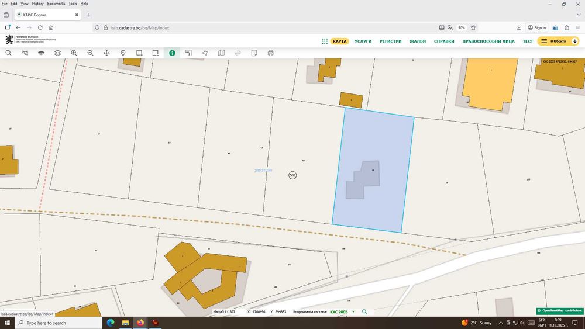The width and height of the screenshot is (585, 329).
Task: Select the zoom in magnifier tool
Action: (74, 53)
